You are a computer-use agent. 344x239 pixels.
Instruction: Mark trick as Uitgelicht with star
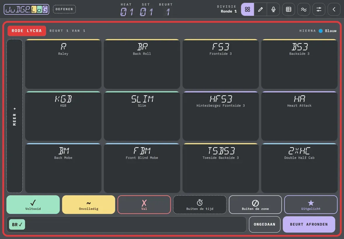point(311,205)
